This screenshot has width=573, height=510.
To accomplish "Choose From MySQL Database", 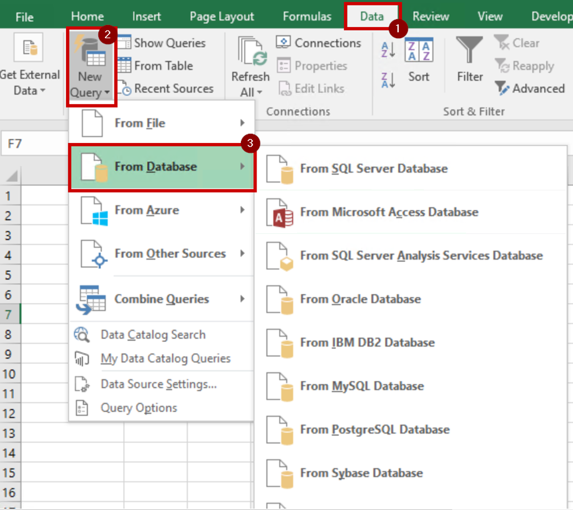I will coord(411,386).
